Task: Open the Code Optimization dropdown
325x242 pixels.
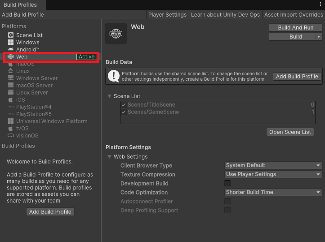Action: [273, 192]
